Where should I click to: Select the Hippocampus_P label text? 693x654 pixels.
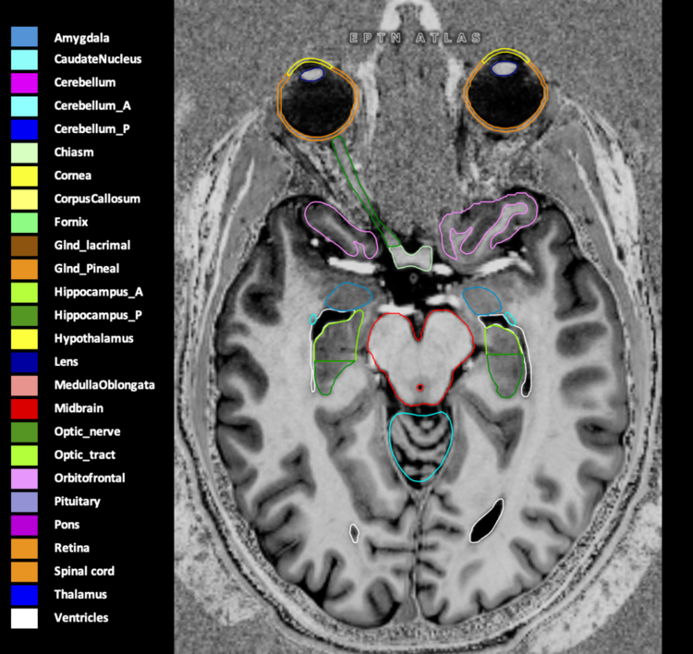[x=98, y=316]
